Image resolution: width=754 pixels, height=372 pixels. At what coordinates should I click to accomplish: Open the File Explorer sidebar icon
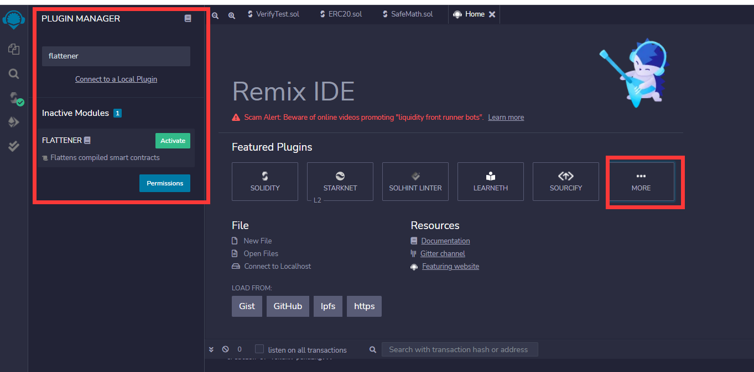[14, 50]
